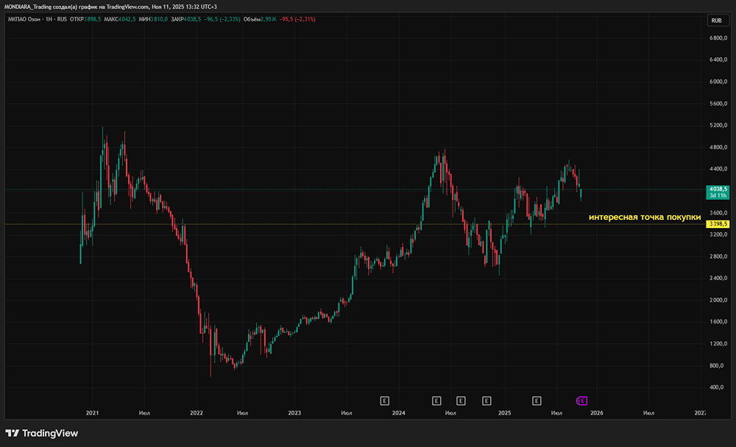Click the earnings E marker just before 2024

coord(384,401)
